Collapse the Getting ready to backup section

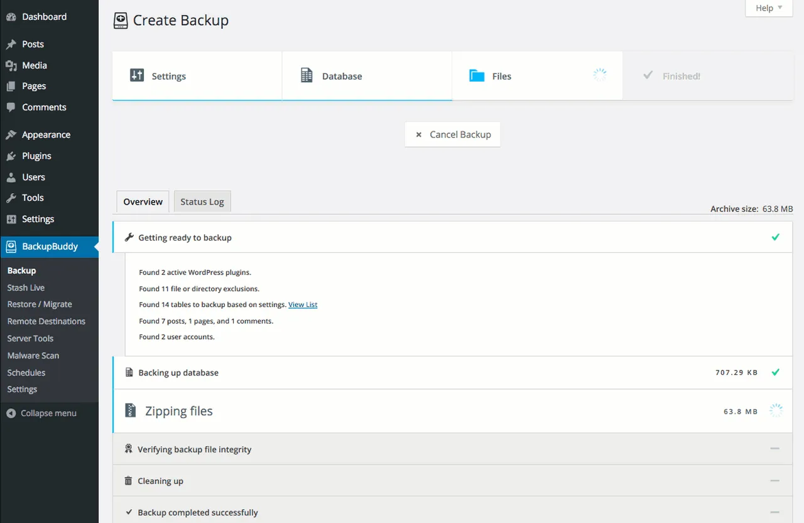coord(452,237)
